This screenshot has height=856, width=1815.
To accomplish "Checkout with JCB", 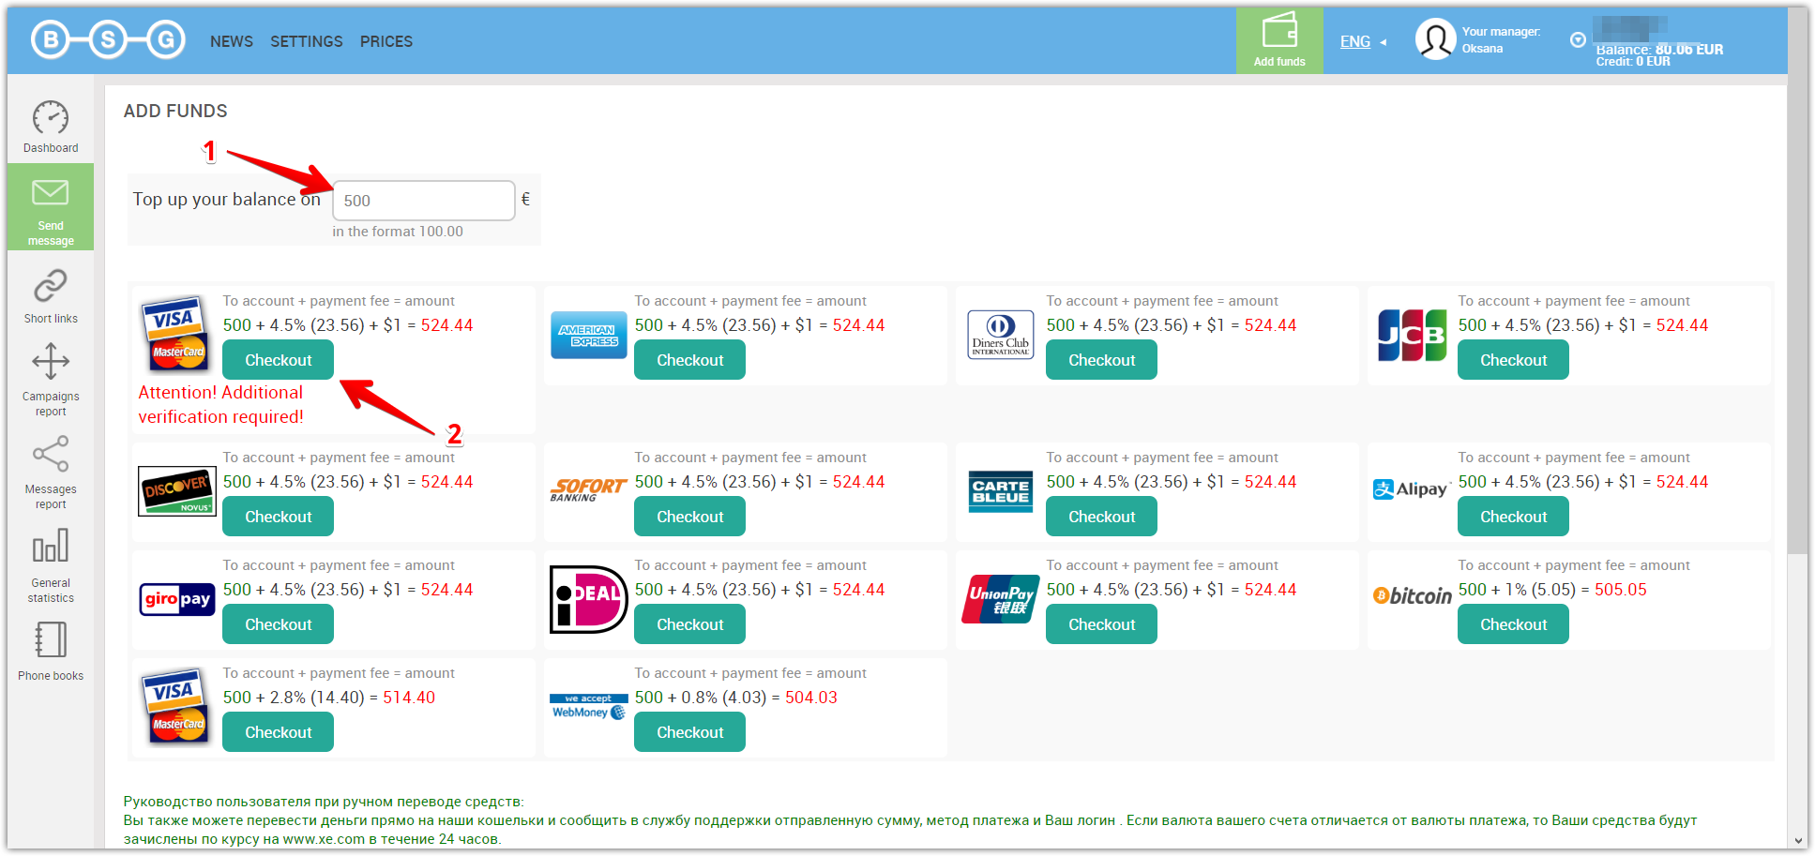I will pyautogui.click(x=1513, y=360).
